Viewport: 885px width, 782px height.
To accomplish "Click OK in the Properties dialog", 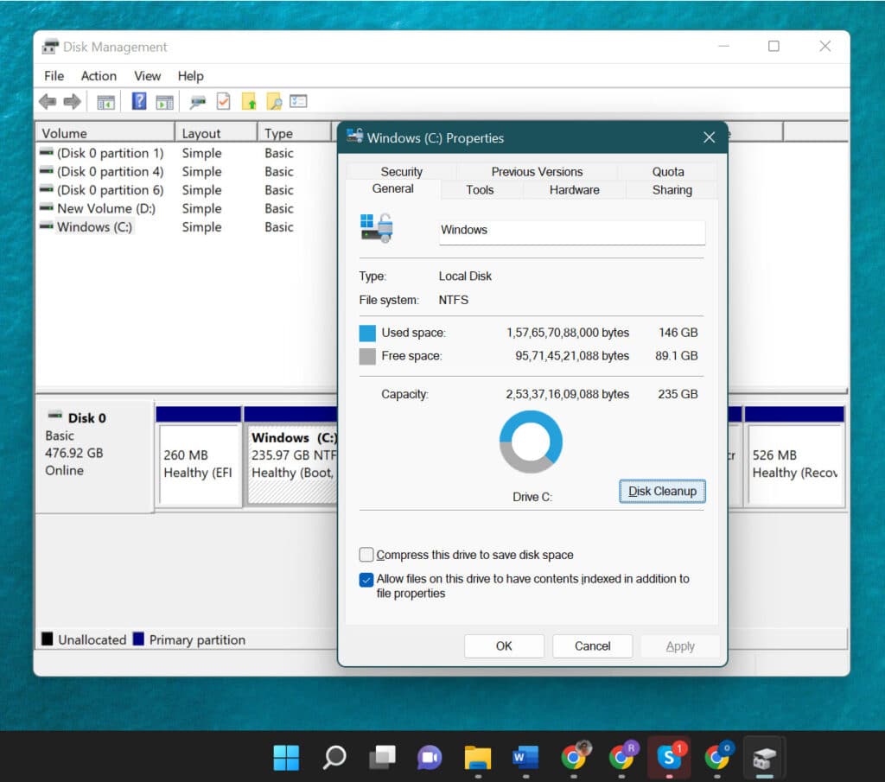I will pos(504,646).
